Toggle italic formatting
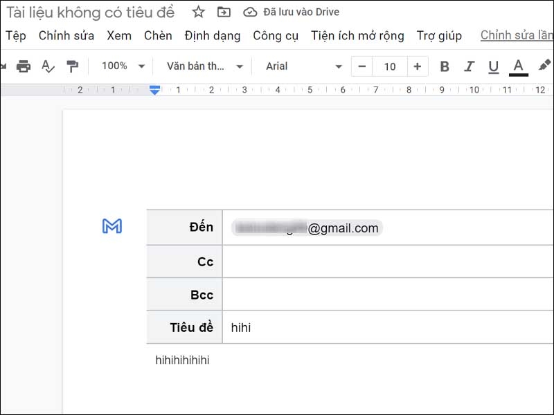Viewport: 554px width, 415px height. pos(469,66)
